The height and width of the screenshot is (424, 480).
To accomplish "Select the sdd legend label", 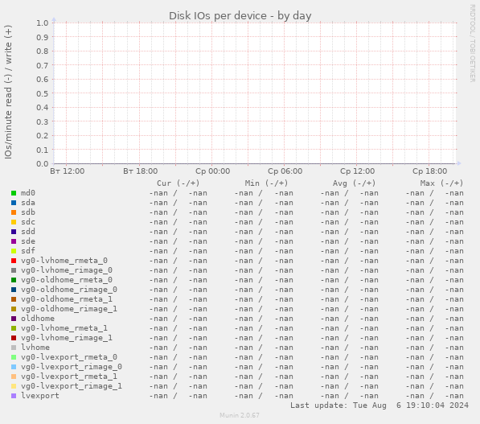I will pos(28,232).
